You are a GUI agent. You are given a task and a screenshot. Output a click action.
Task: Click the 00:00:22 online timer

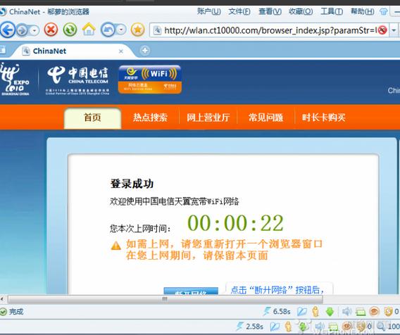(x=235, y=223)
